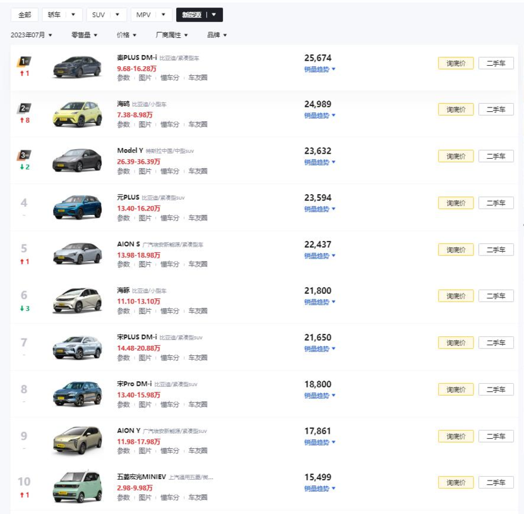Select the 新能源 category tab
The height and width of the screenshot is (514, 524).
[191, 15]
